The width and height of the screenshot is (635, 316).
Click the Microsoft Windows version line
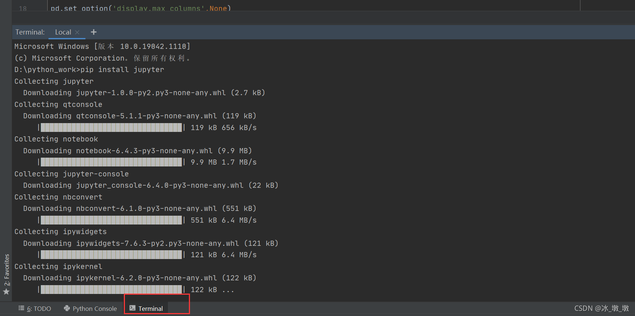click(102, 46)
